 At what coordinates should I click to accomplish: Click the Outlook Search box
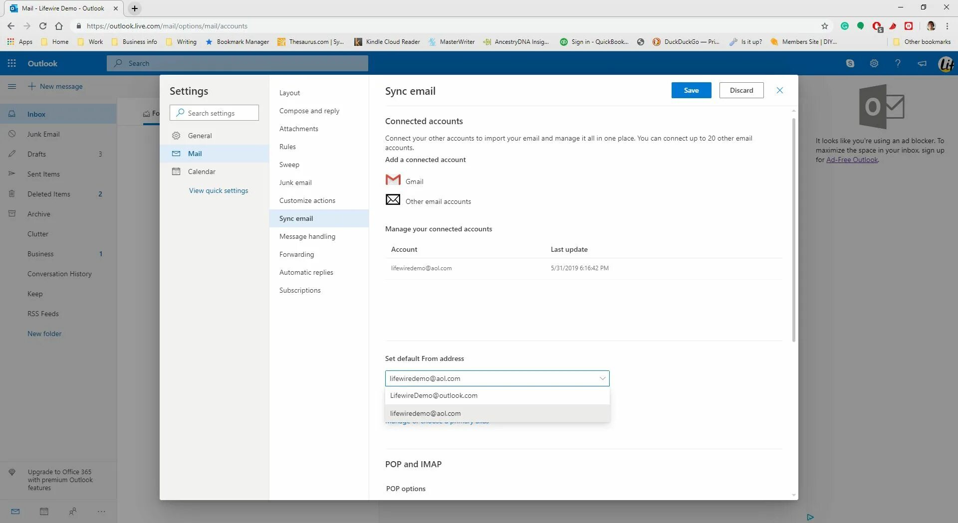click(238, 63)
